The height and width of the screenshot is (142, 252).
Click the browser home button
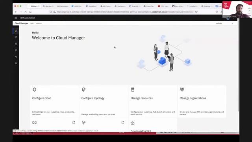coord(30,12)
